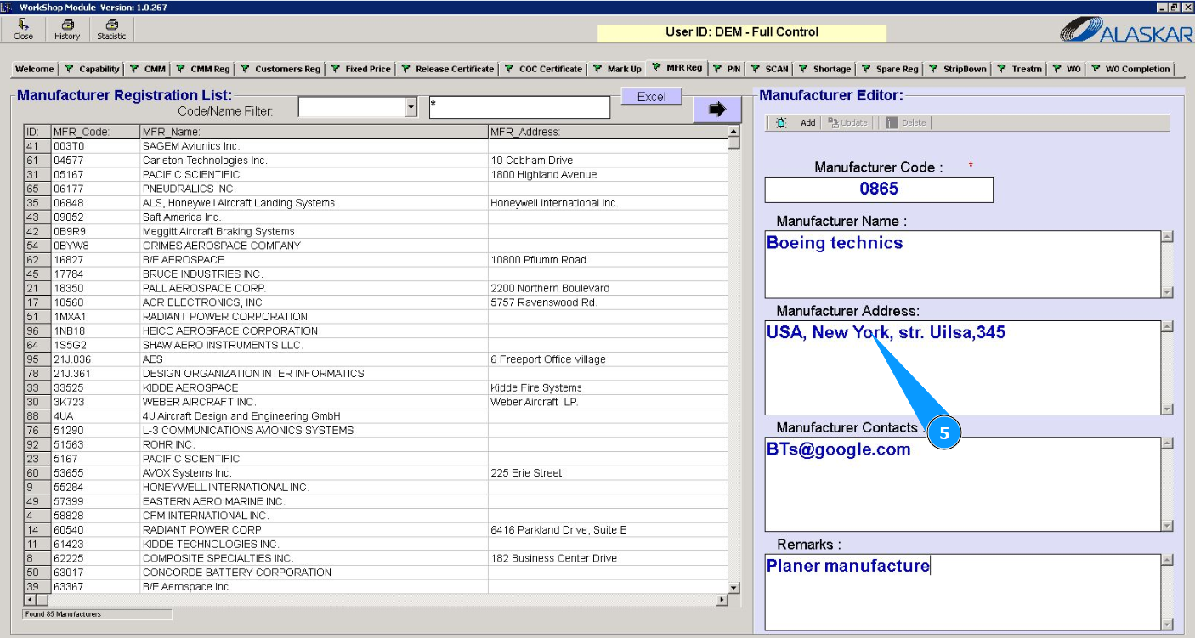1195x638 pixels.
Task: Click the Manufacturer Name box scroll-down arrow
Action: [1167, 292]
